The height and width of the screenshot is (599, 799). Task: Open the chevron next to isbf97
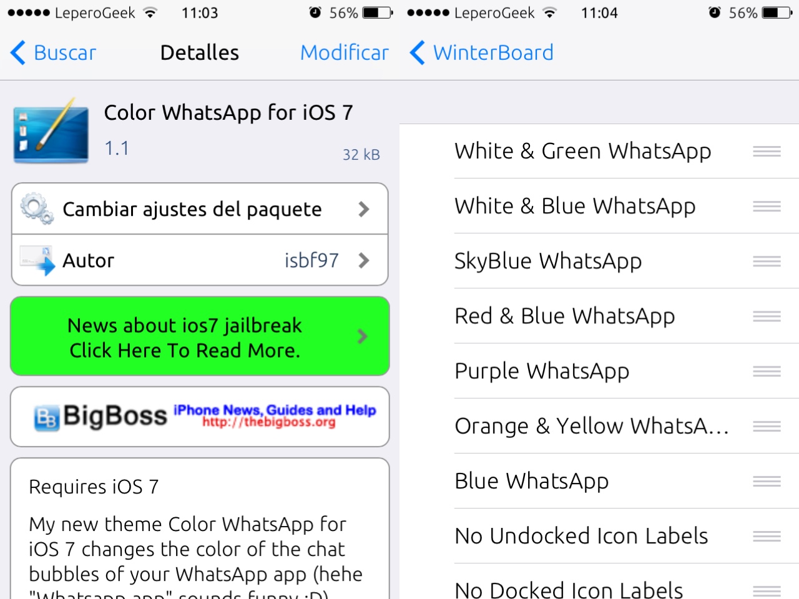tap(364, 260)
